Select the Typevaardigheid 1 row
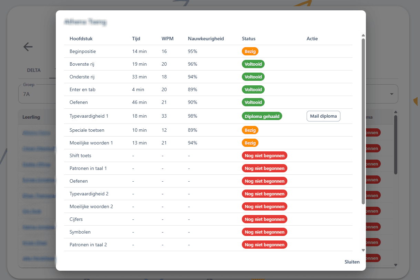Image resolution: width=420 pixels, height=280 pixels. point(208,116)
